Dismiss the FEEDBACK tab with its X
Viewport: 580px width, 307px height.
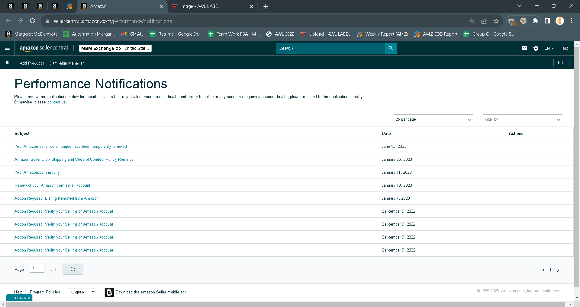click(29, 298)
